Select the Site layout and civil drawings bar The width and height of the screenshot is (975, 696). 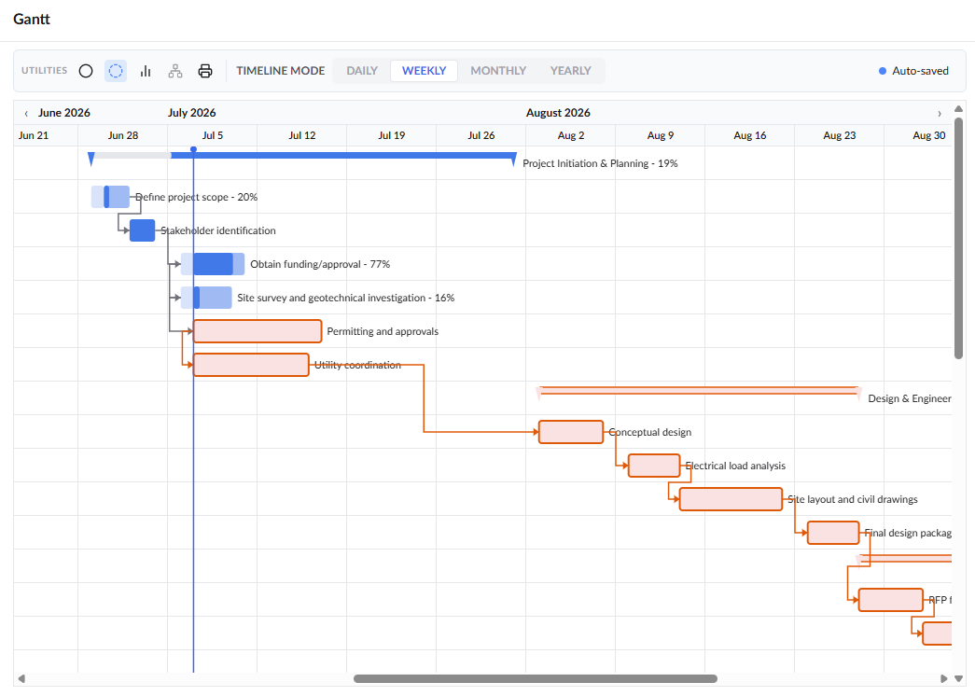tap(731, 499)
